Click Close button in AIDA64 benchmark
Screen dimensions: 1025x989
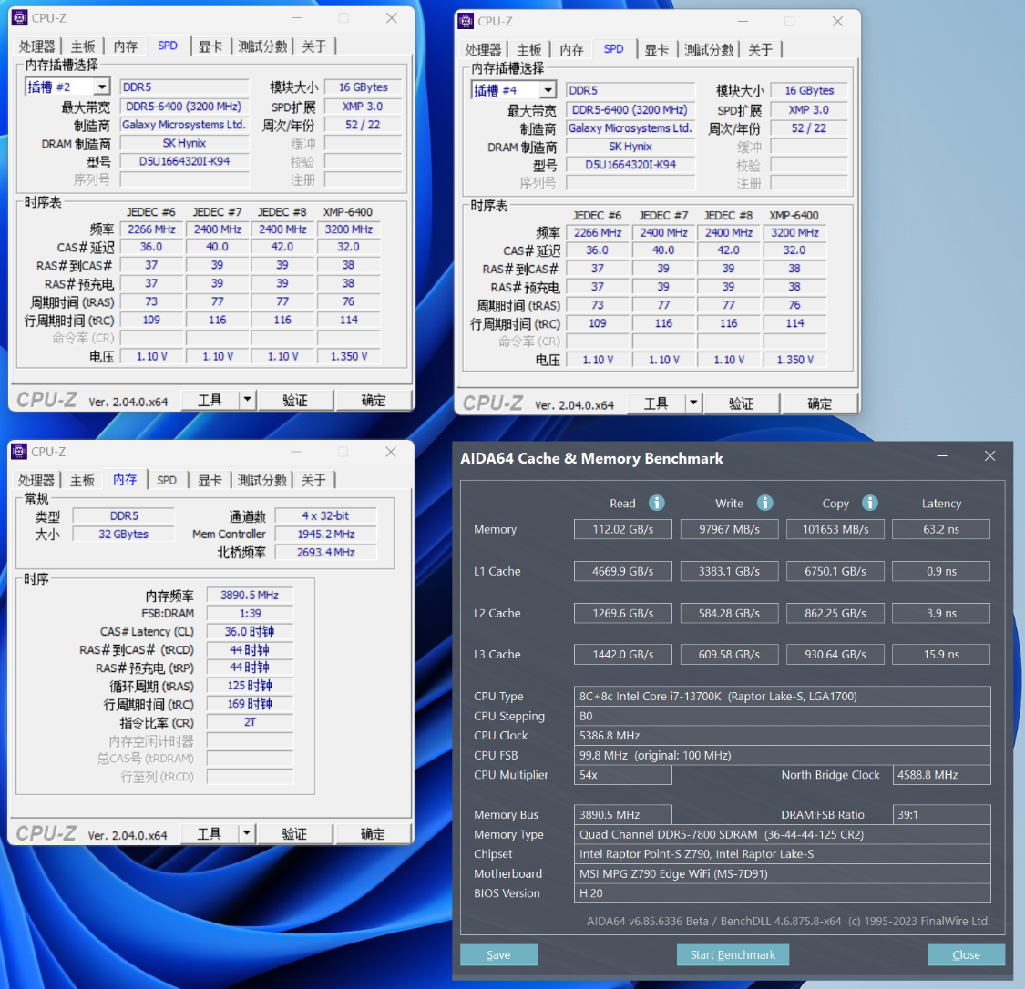(x=966, y=954)
